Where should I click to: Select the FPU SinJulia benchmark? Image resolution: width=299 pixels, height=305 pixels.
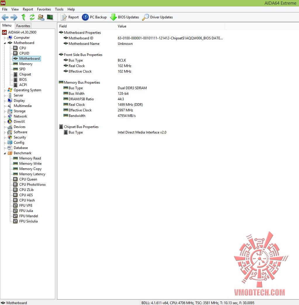point(28,221)
